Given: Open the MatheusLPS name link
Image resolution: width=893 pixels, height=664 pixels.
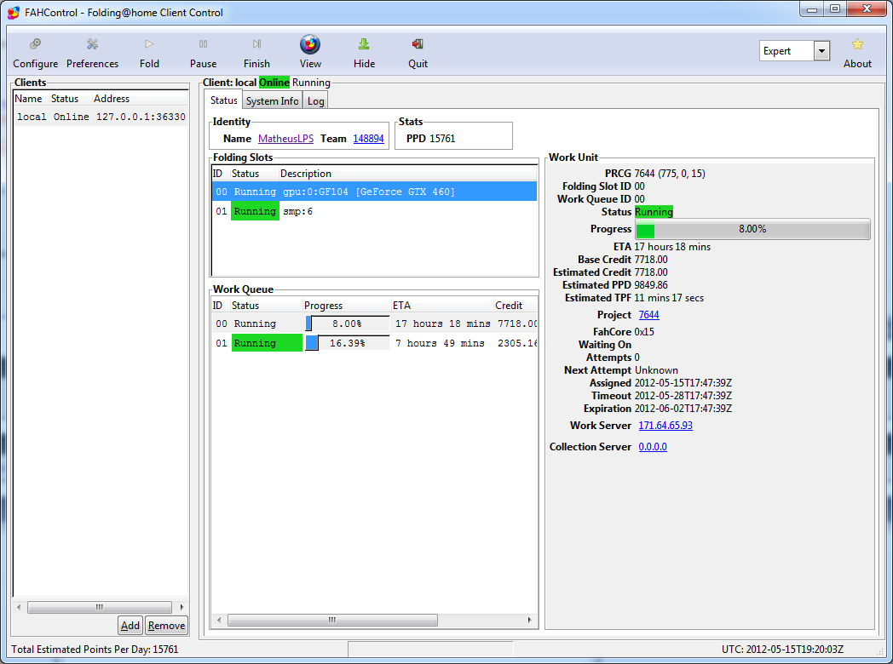Looking at the screenshot, I should pos(286,138).
